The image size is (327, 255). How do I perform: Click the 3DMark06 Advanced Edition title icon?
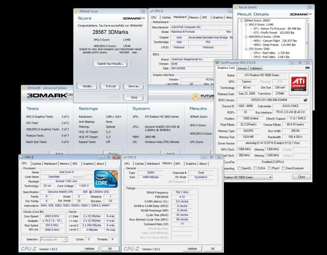pos(24,88)
